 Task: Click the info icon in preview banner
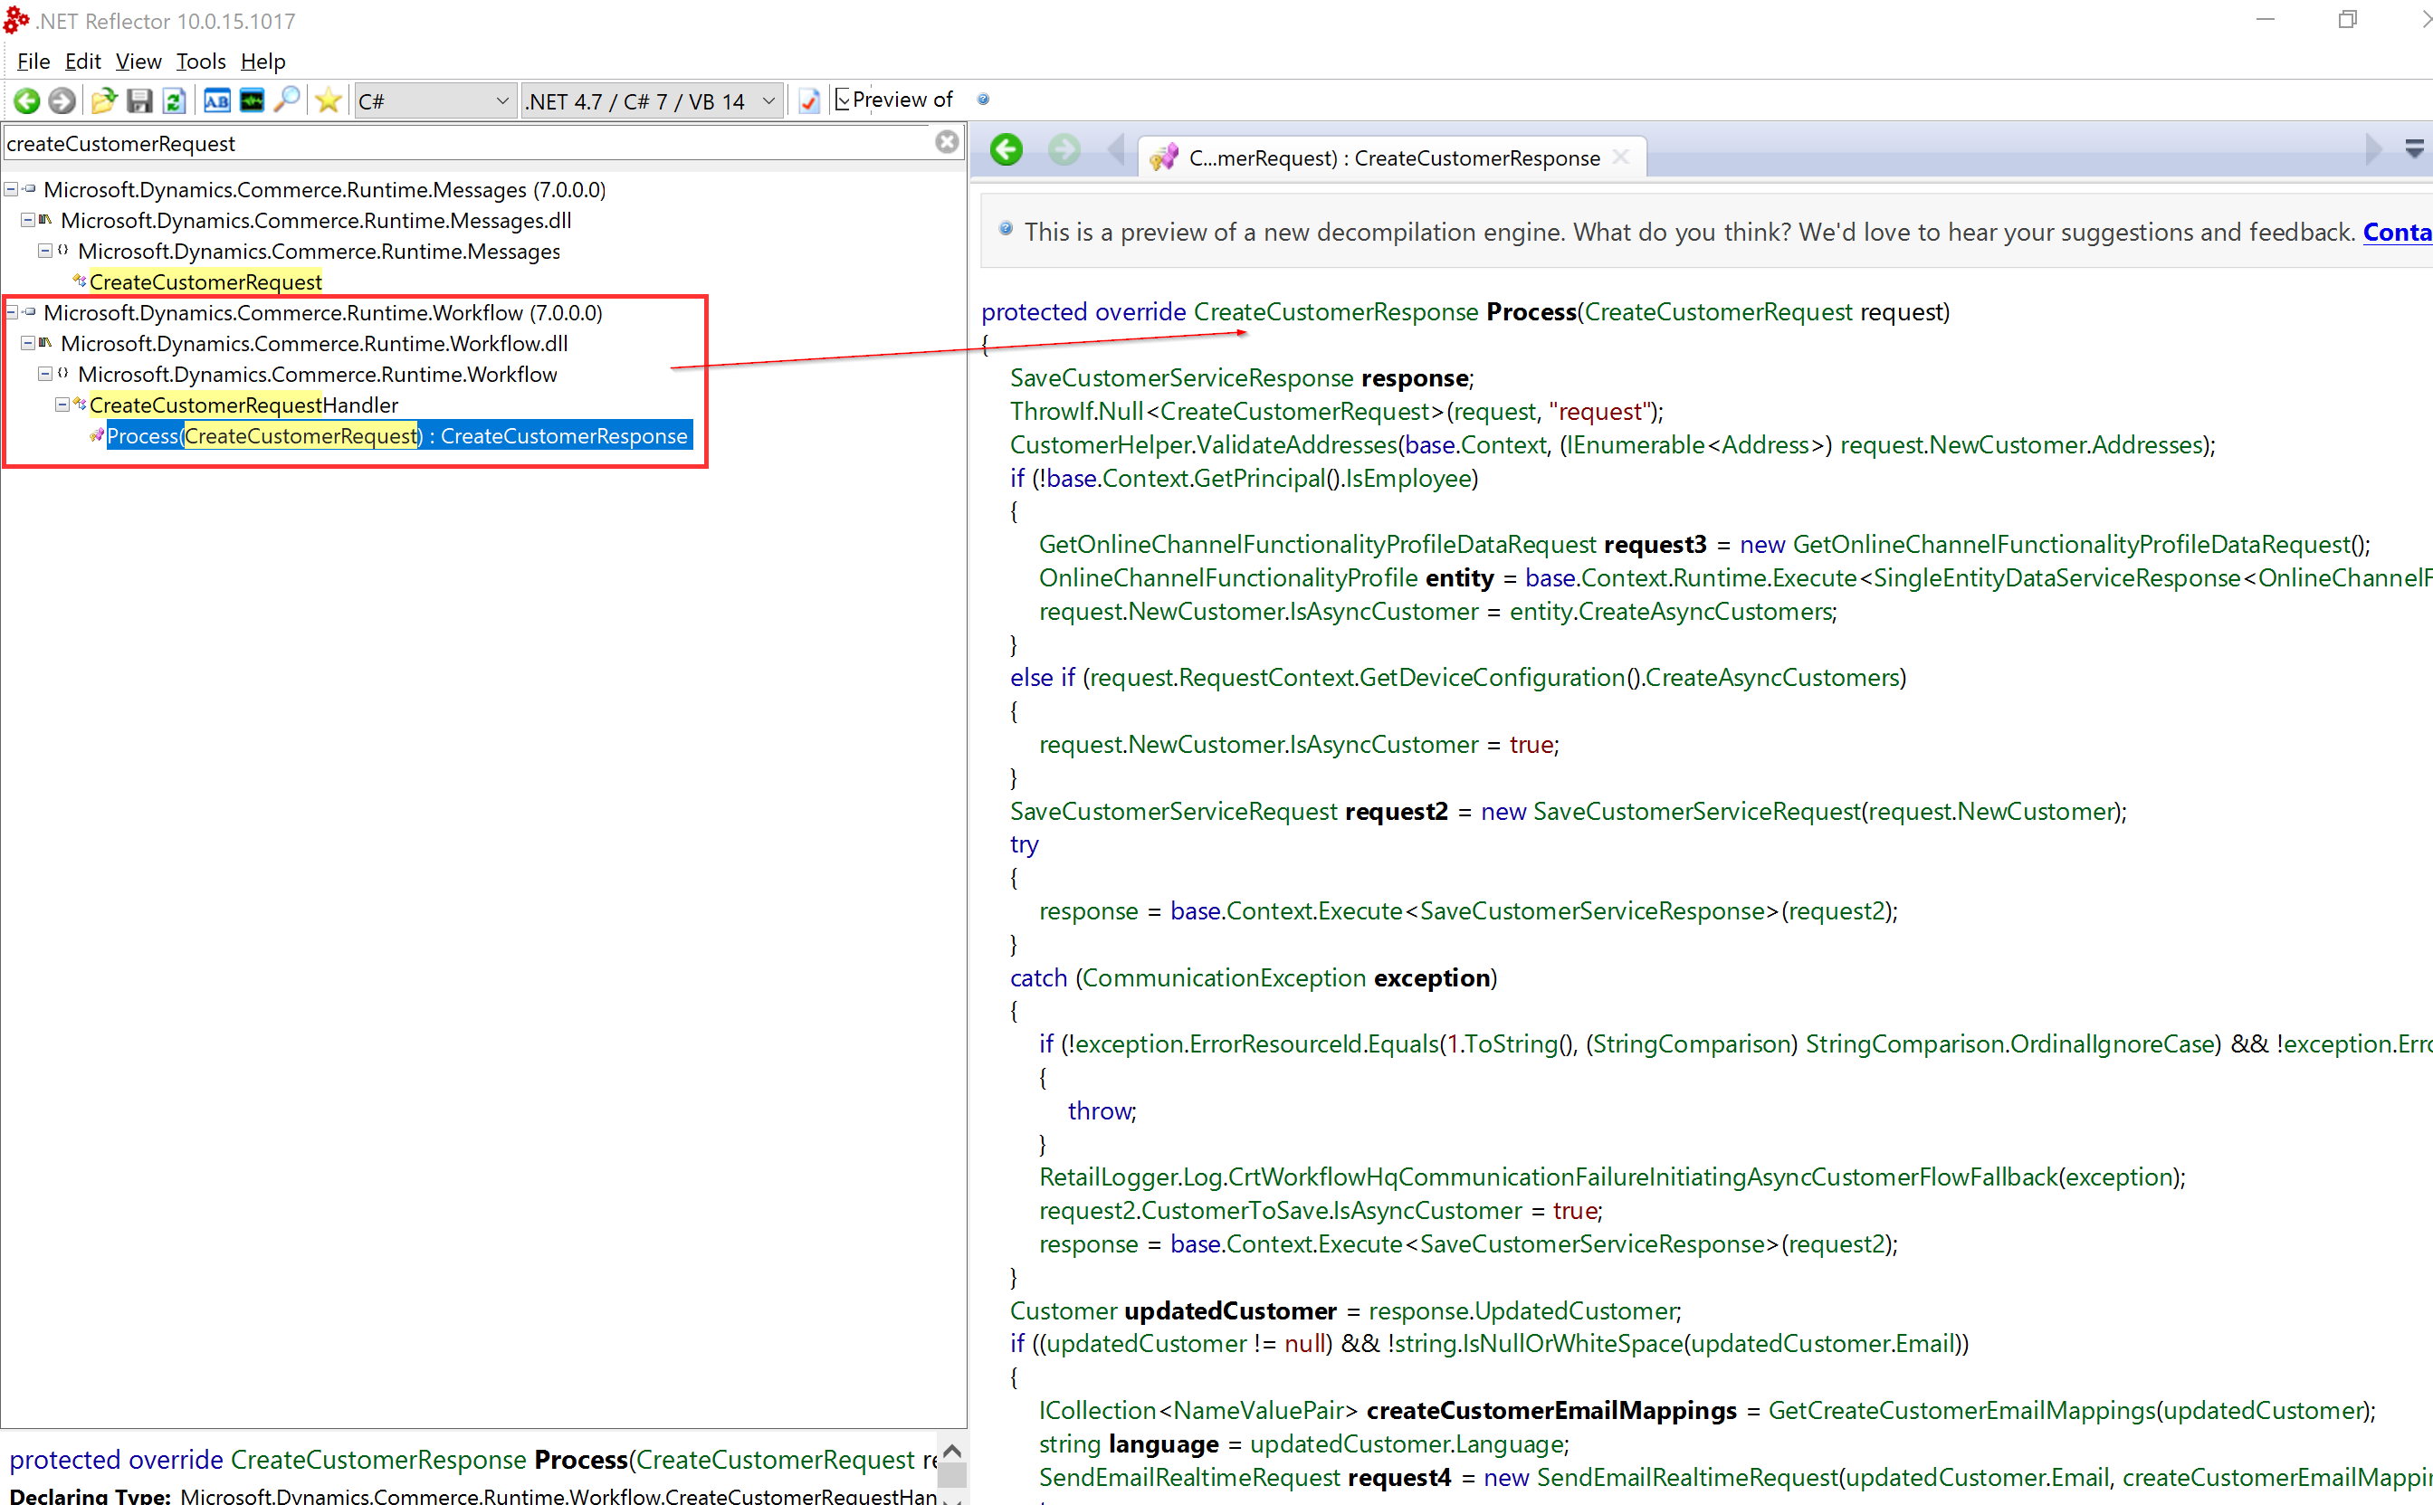(x=1007, y=229)
